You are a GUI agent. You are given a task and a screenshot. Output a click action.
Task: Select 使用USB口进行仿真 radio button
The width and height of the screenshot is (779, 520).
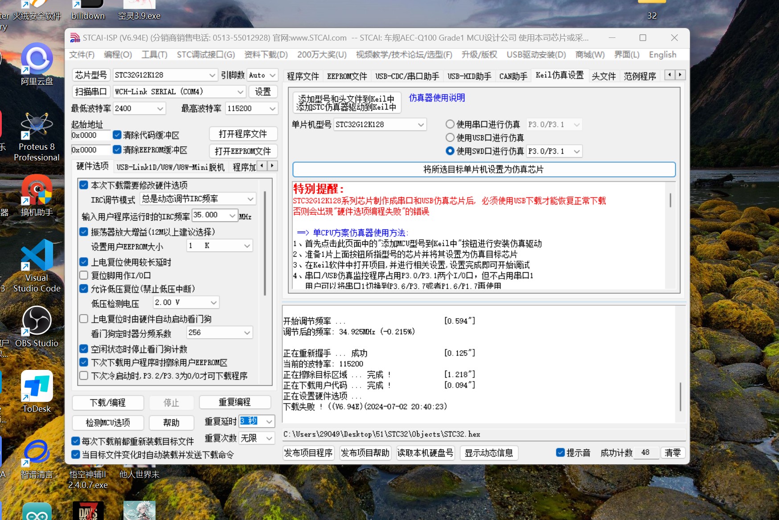click(x=450, y=138)
